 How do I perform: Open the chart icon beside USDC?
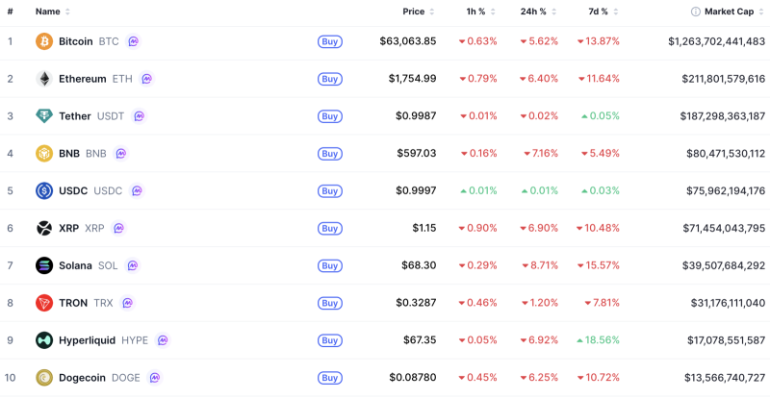click(x=137, y=190)
